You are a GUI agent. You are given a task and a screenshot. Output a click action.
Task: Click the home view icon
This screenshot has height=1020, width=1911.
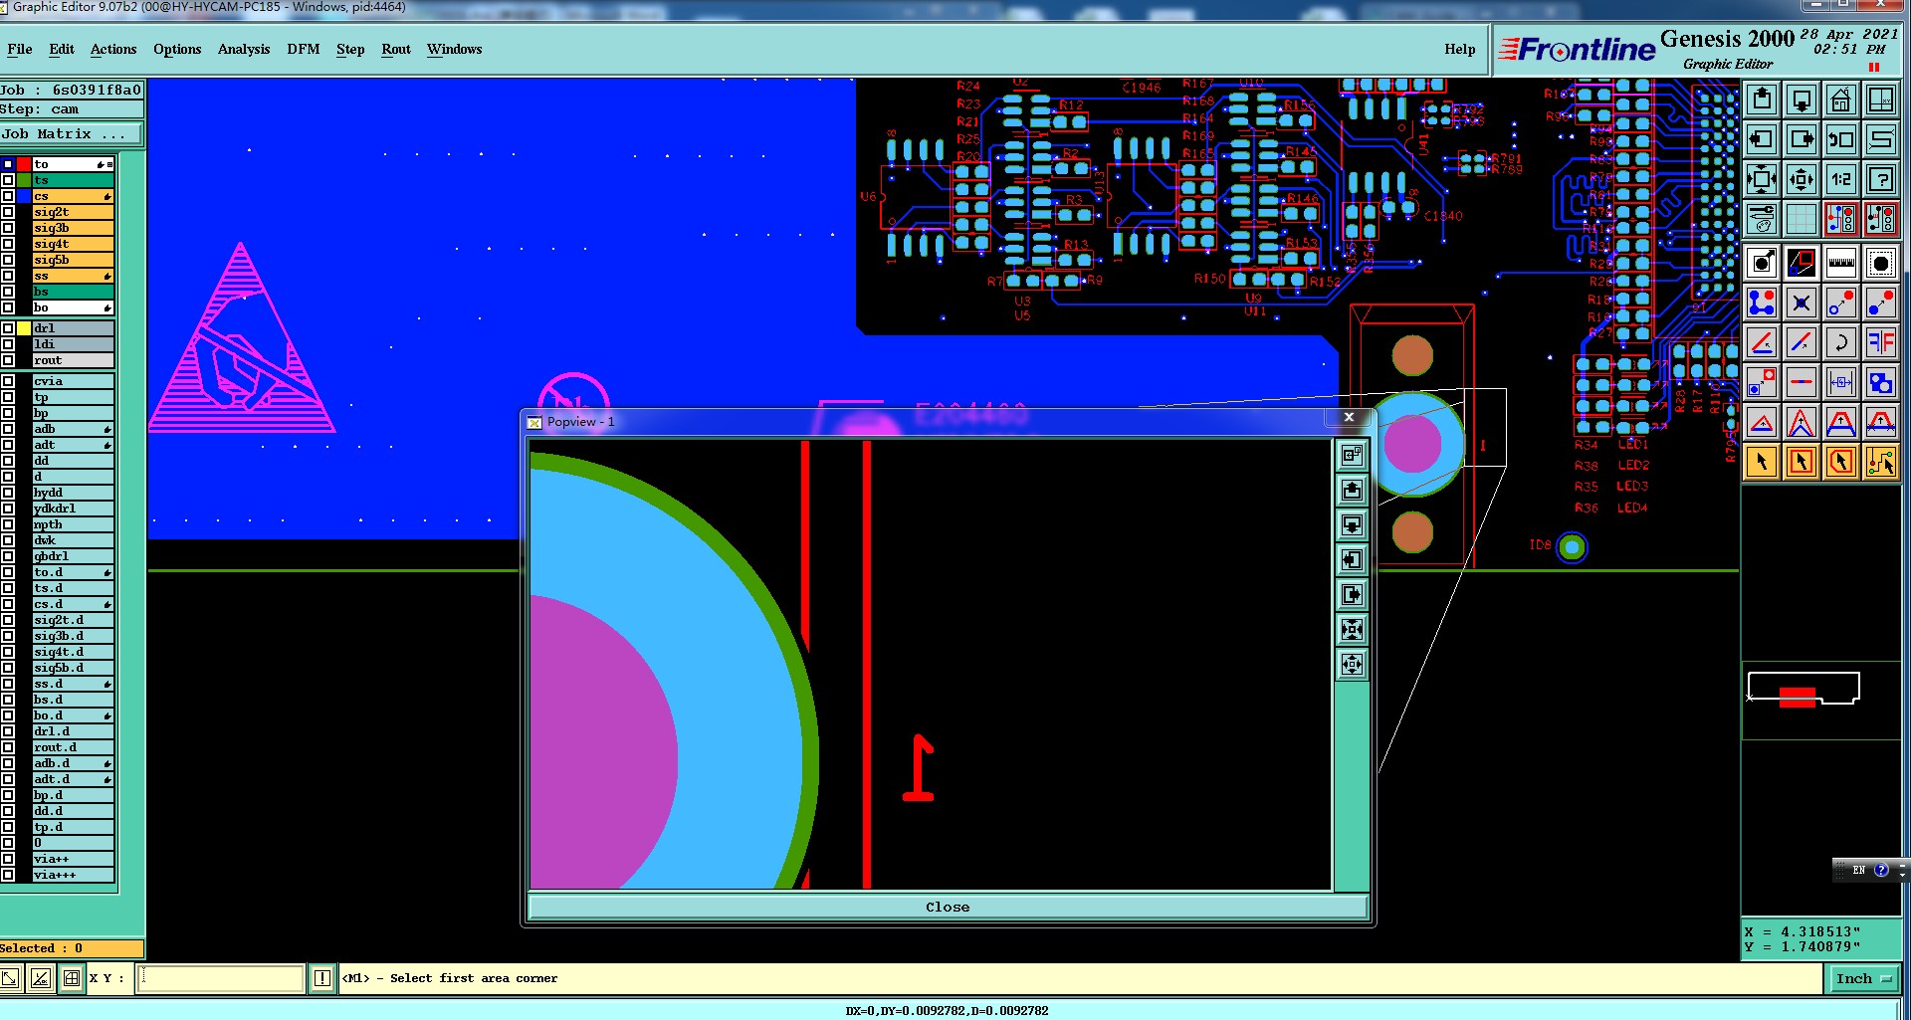[x=1841, y=100]
